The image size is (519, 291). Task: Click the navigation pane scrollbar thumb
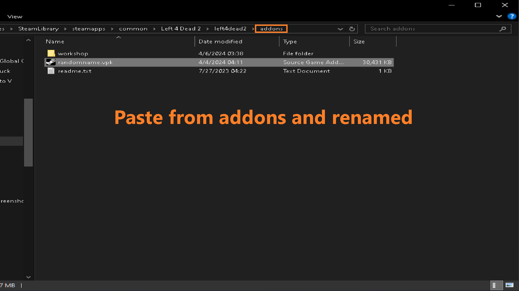28,132
